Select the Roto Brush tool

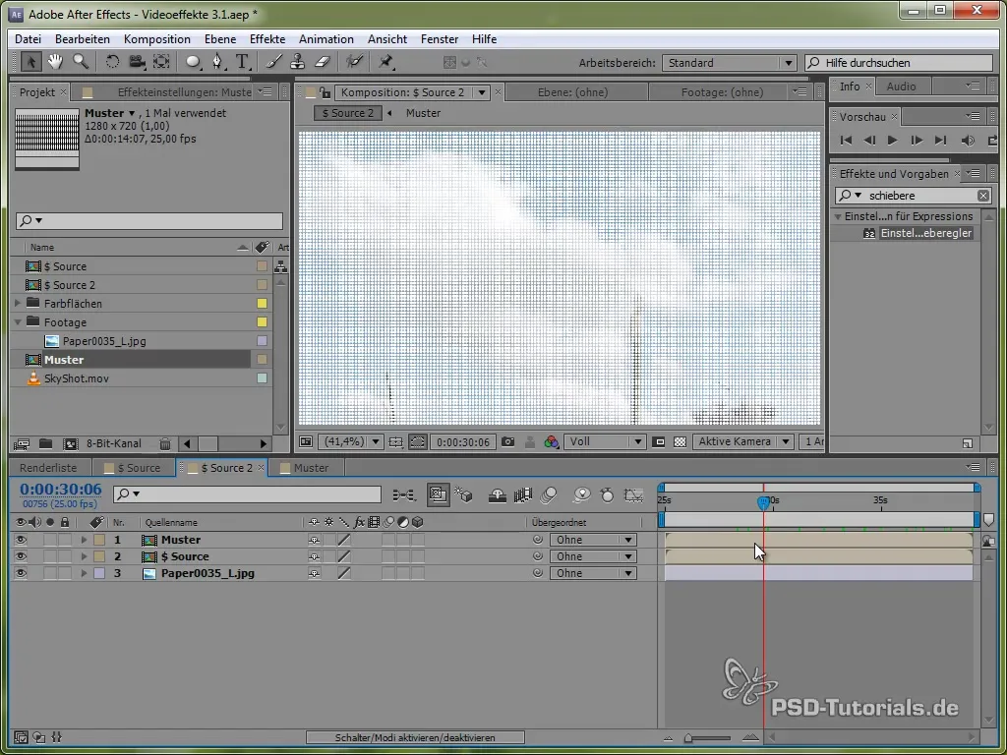point(354,62)
